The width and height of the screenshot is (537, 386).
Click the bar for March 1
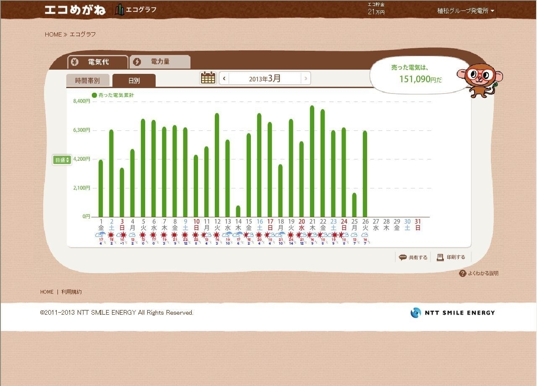(x=101, y=188)
